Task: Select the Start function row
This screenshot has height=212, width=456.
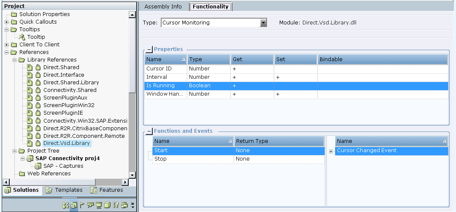Action: pos(238,151)
